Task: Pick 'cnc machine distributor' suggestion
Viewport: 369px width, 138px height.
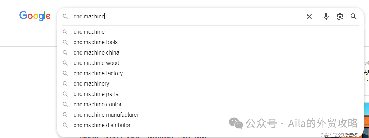Action: [x=102, y=125]
